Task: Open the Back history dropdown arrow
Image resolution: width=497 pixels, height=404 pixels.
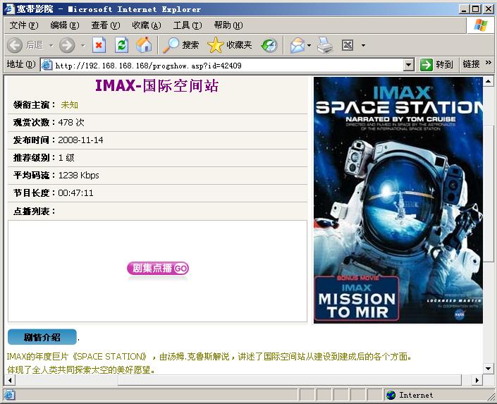Action: click(x=51, y=46)
